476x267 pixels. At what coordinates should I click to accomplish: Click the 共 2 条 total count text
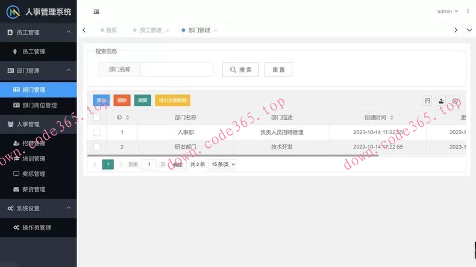pos(198,164)
